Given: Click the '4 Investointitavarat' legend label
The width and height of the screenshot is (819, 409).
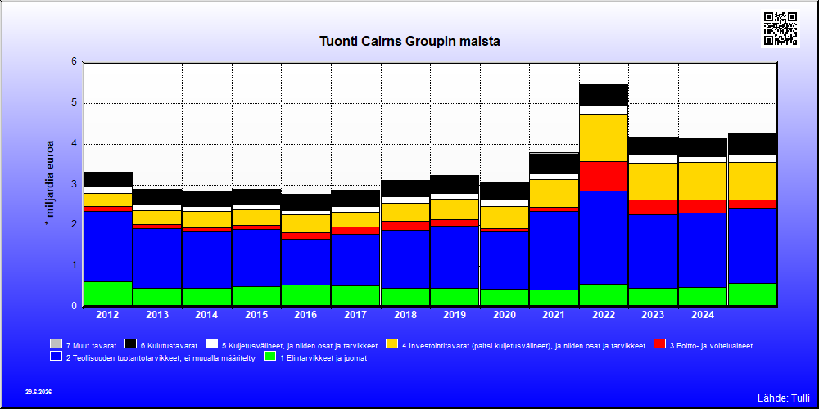Looking at the screenshot, I should tap(524, 345).
